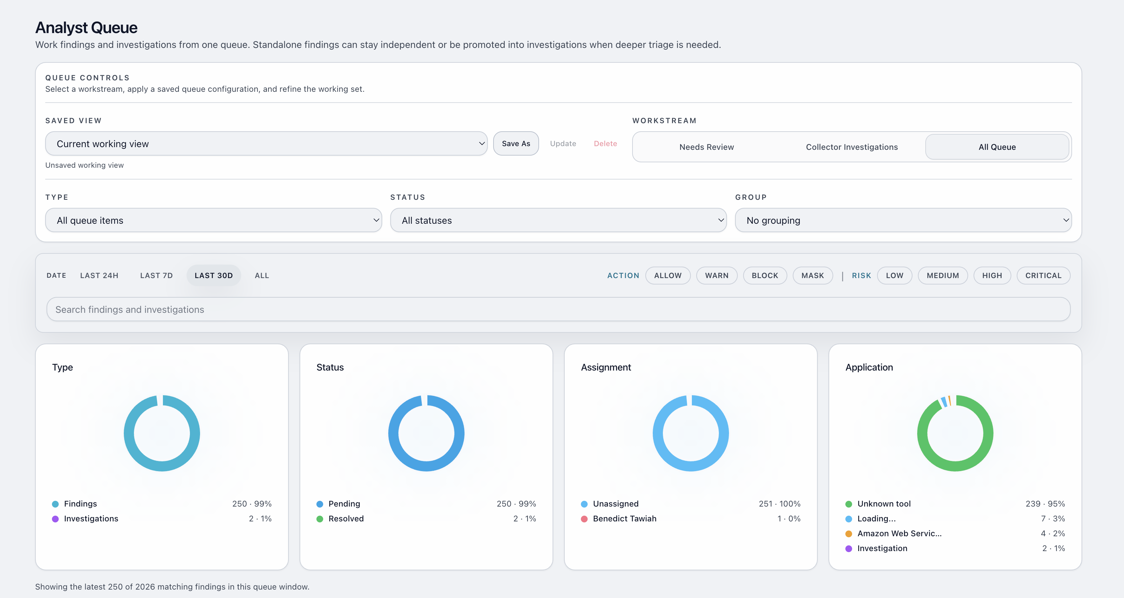The image size is (1124, 598).
Task: Click the Resolved green legend dot
Action: coord(320,519)
